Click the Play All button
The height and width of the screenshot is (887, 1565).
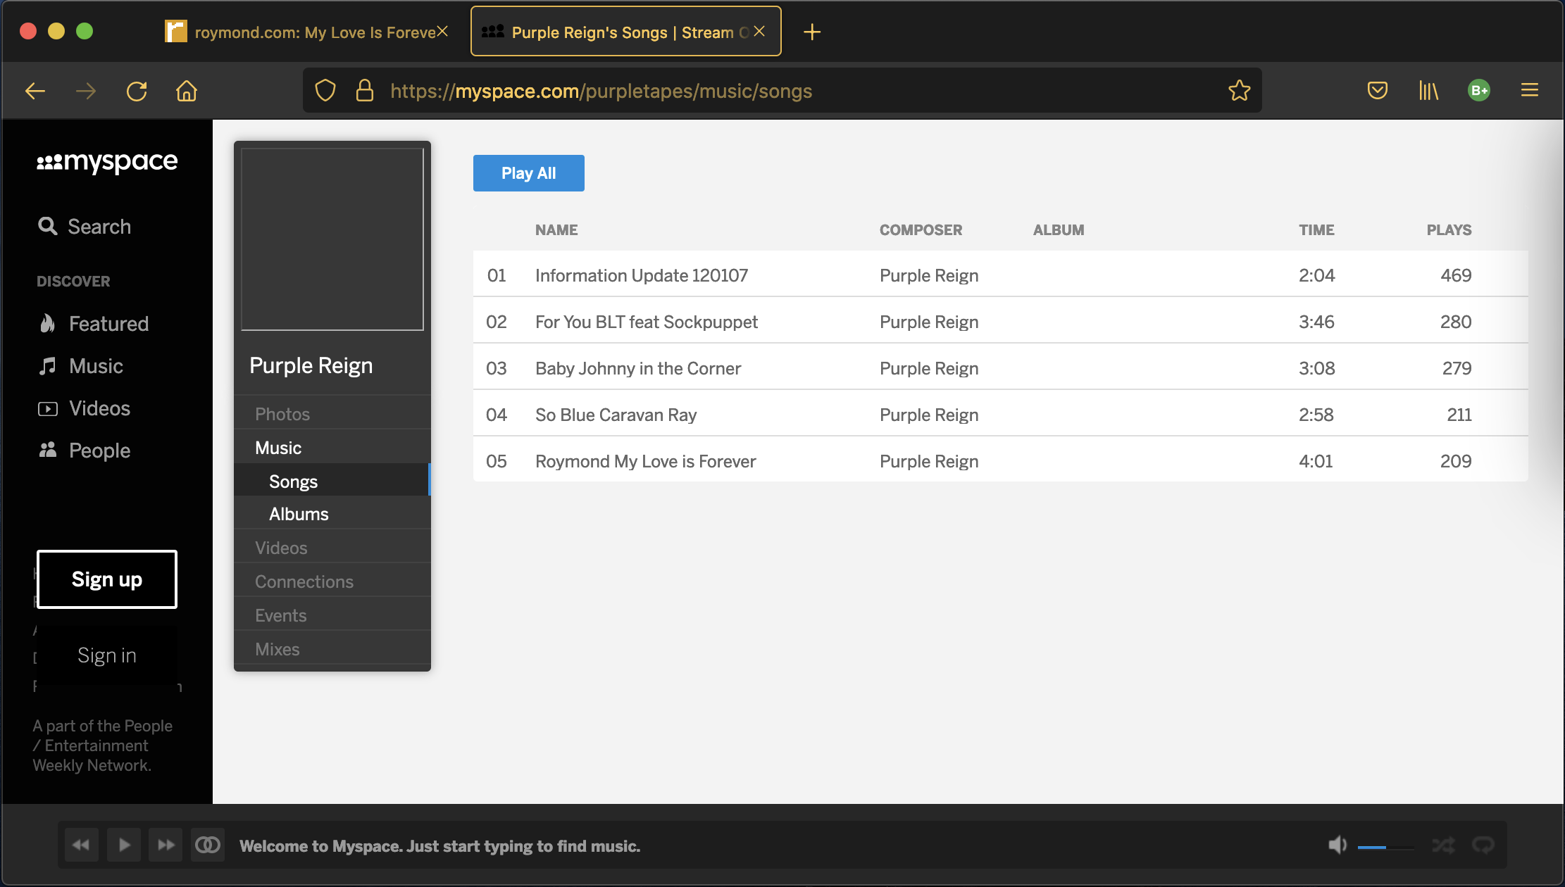(529, 173)
